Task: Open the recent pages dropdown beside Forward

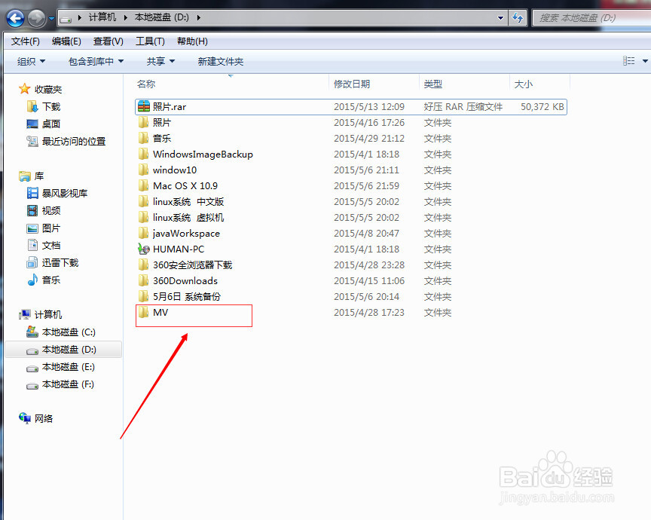Action: point(51,19)
